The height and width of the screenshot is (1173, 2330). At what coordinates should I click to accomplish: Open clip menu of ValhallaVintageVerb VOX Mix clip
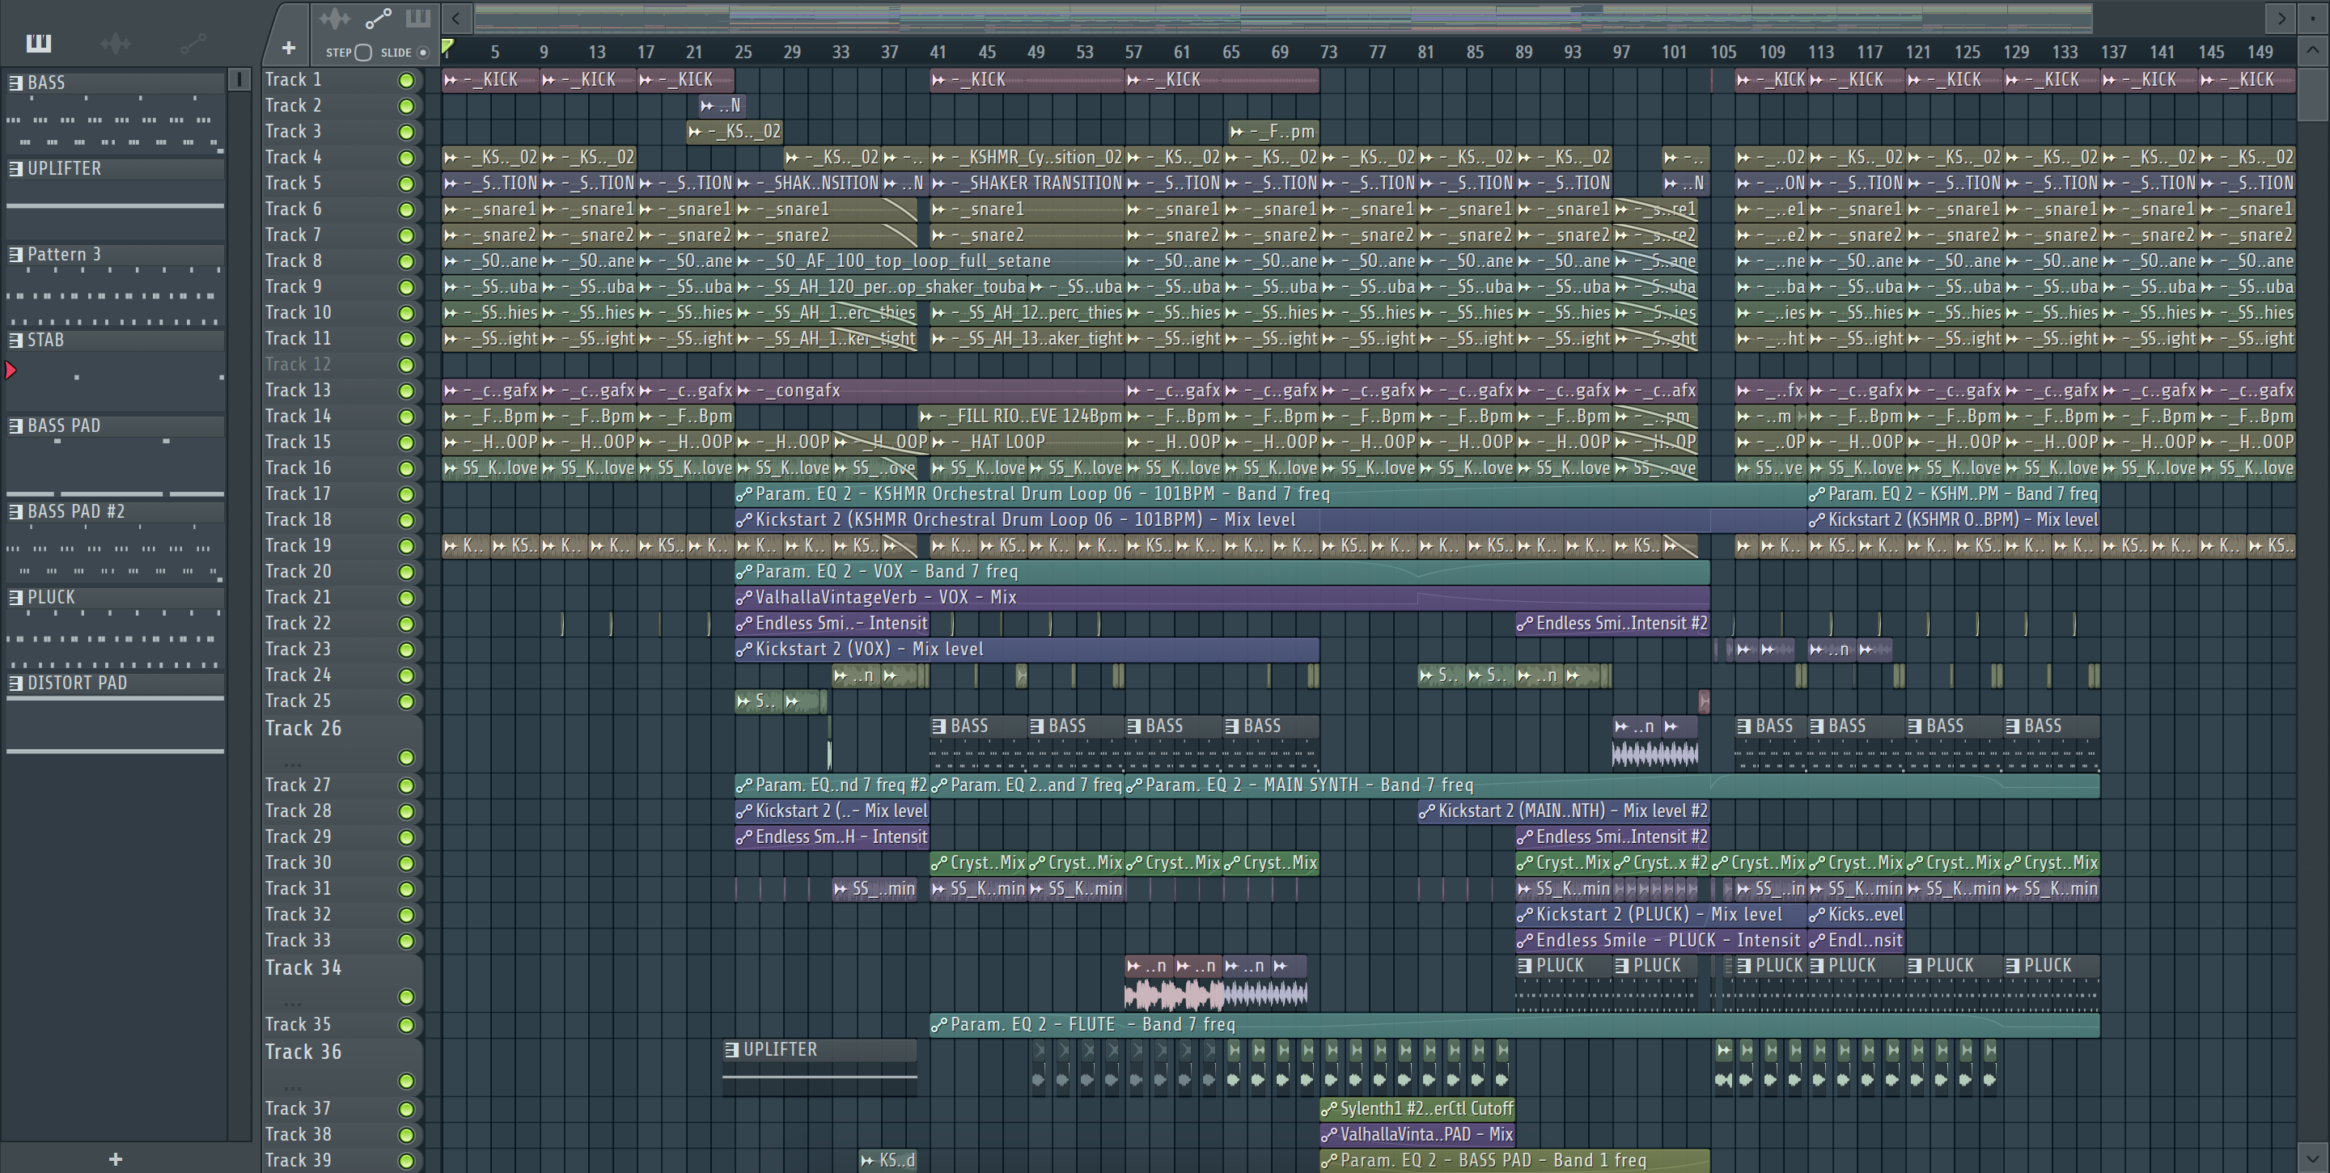point(744,598)
